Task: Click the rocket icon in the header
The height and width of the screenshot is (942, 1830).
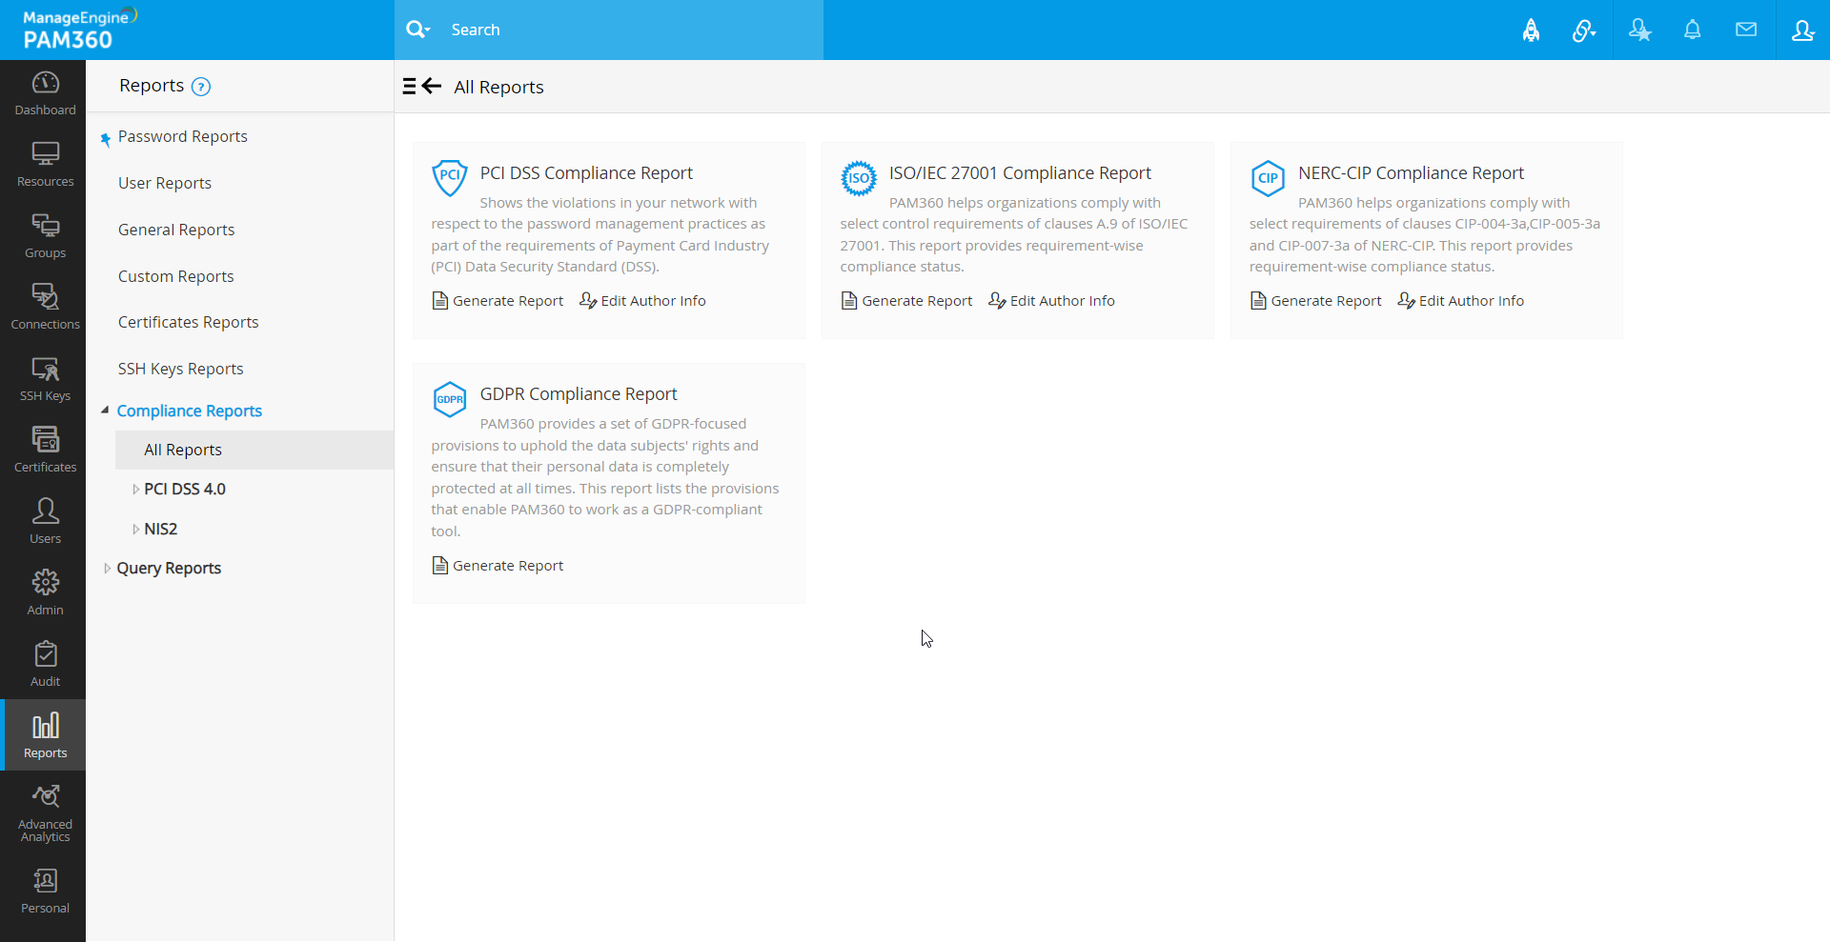Action: [1531, 30]
